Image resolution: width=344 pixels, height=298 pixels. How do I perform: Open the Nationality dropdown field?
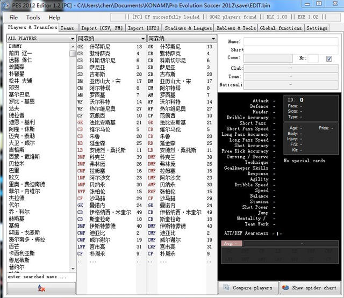click(x=291, y=85)
